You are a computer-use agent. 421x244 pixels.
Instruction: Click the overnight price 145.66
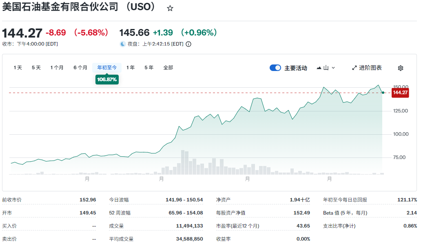click(x=134, y=33)
